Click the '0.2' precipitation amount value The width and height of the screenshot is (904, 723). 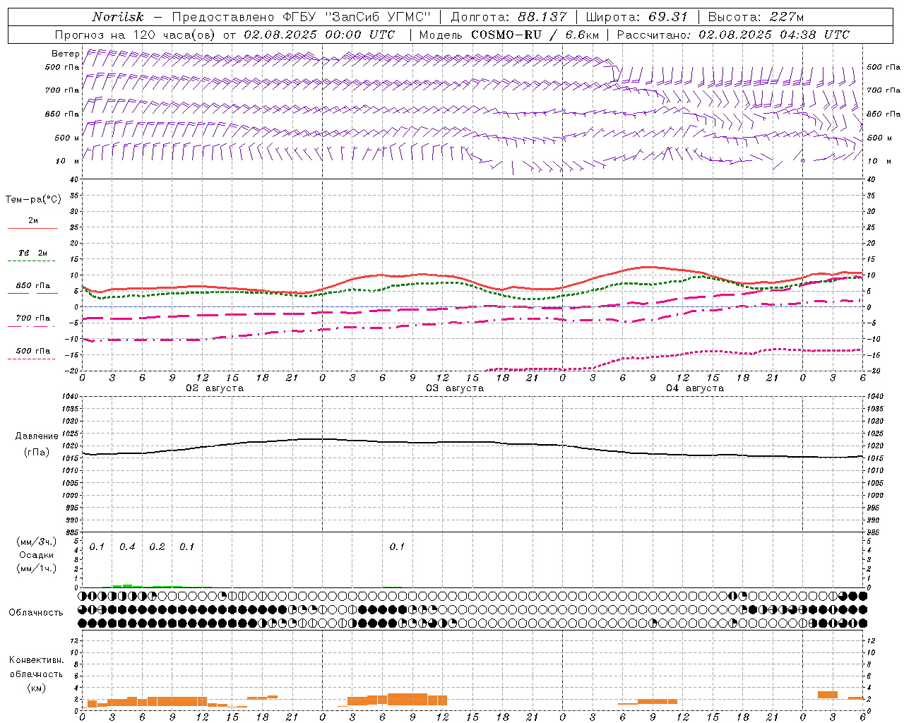(x=157, y=546)
